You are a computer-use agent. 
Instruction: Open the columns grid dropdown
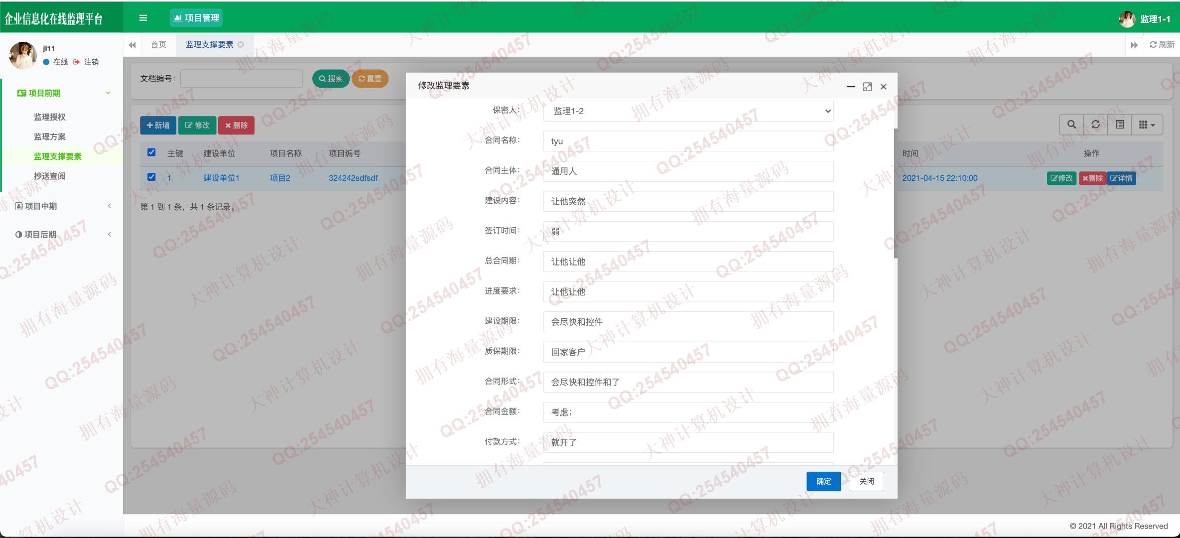pos(1147,125)
